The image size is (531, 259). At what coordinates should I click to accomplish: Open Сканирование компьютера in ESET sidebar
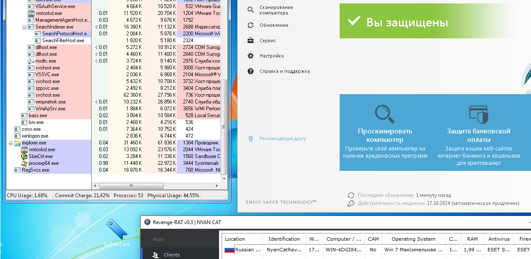tap(276, 10)
